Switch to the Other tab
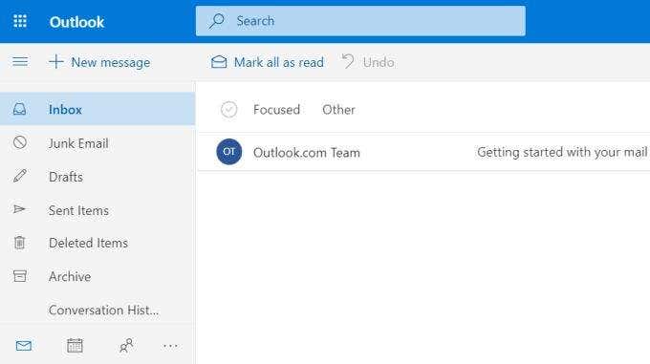Viewport: 650px width, 364px height. (338, 110)
